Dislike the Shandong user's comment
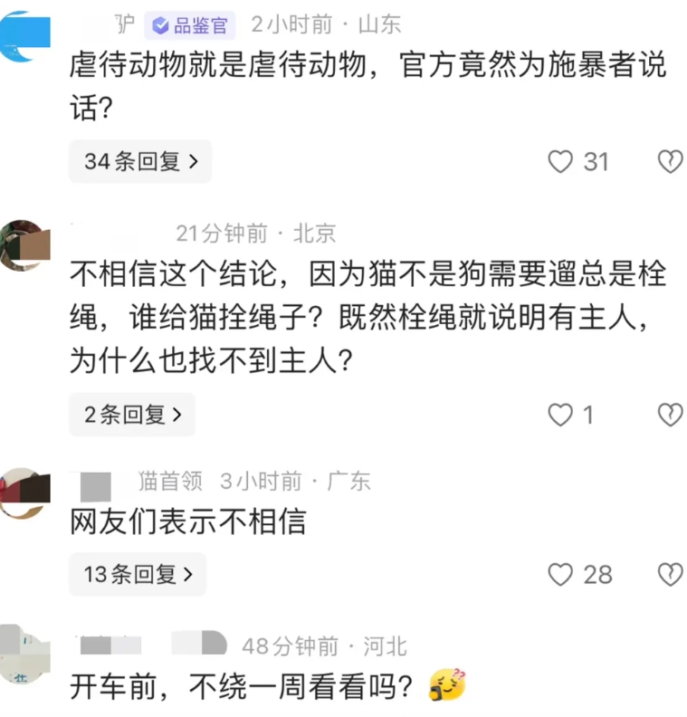The image size is (687, 717). click(x=670, y=162)
